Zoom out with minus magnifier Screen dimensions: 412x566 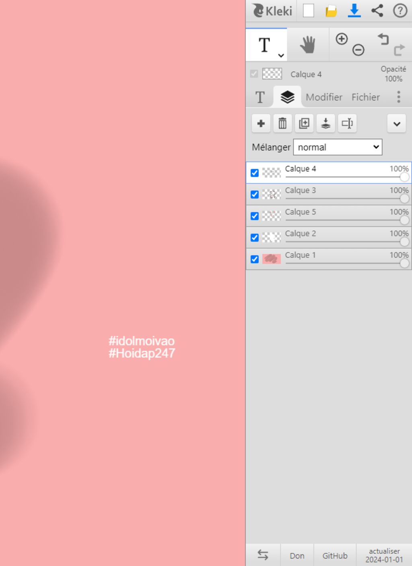(x=358, y=50)
